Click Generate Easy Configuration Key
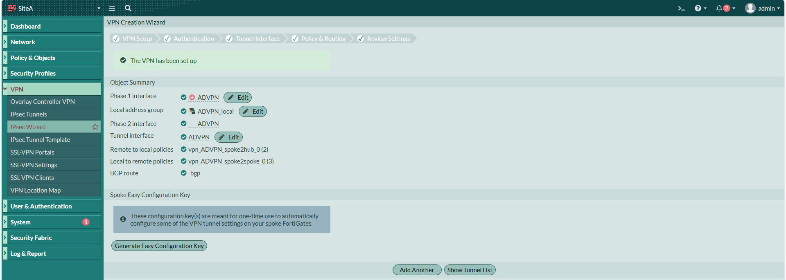The height and width of the screenshot is (280, 786). [x=159, y=246]
